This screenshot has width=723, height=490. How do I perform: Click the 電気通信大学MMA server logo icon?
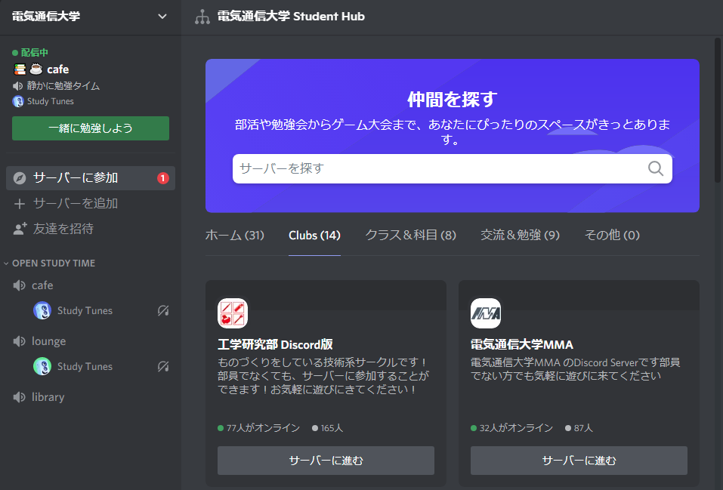486,313
